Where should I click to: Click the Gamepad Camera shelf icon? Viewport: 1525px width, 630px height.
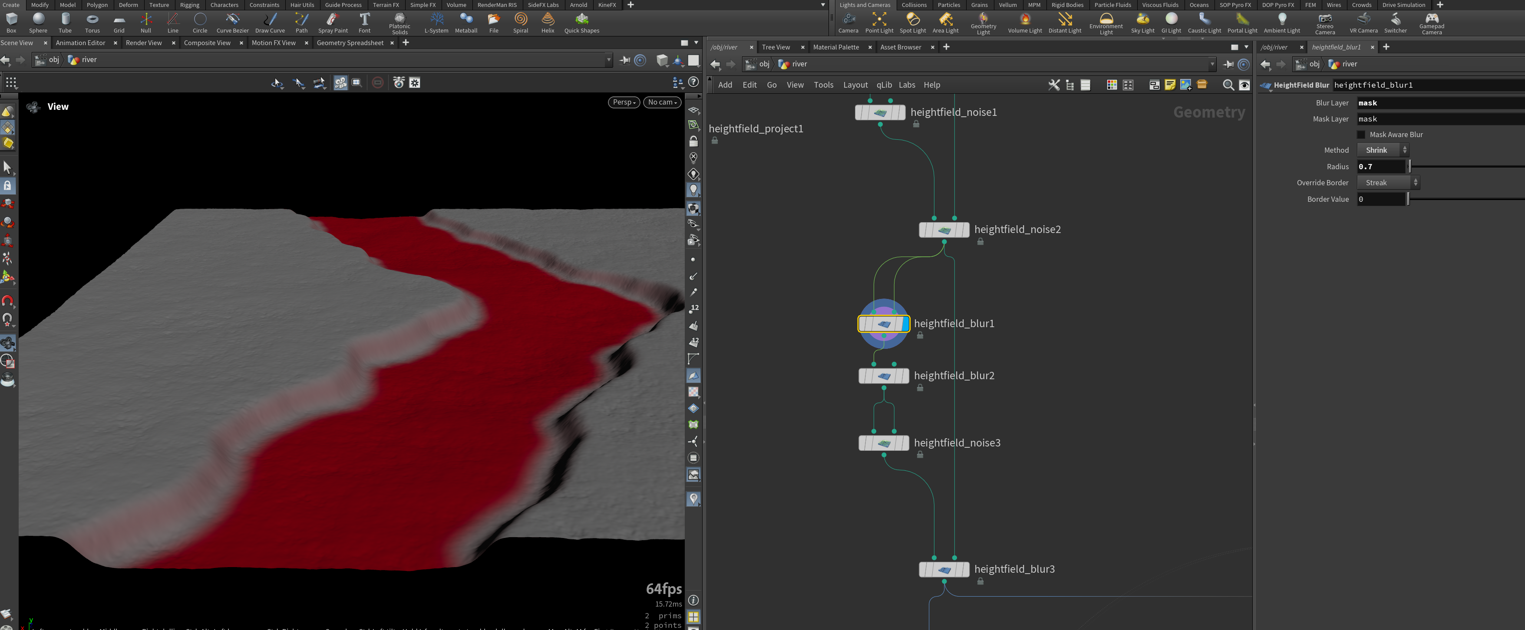click(1432, 23)
